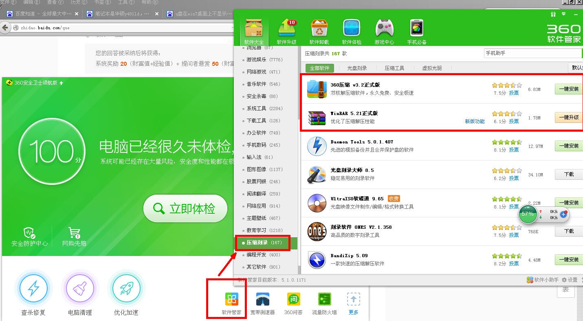The height and width of the screenshot is (321, 583).
Task: Click the browser address bar zhidao.baidu.com
Action: pyautogui.click(x=122, y=28)
